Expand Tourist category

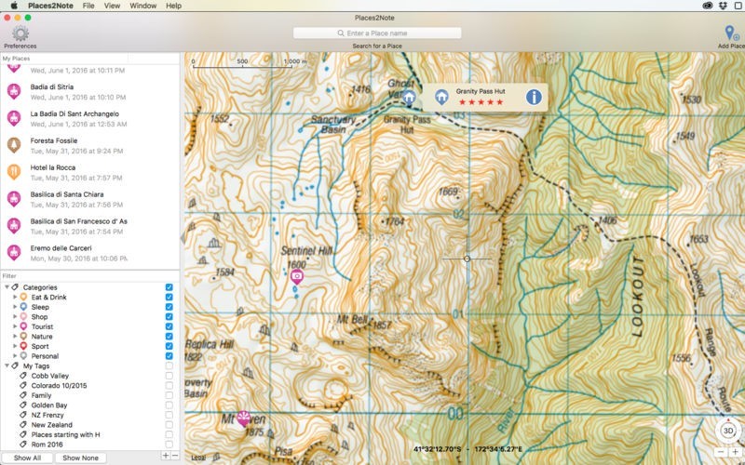pos(15,326)
